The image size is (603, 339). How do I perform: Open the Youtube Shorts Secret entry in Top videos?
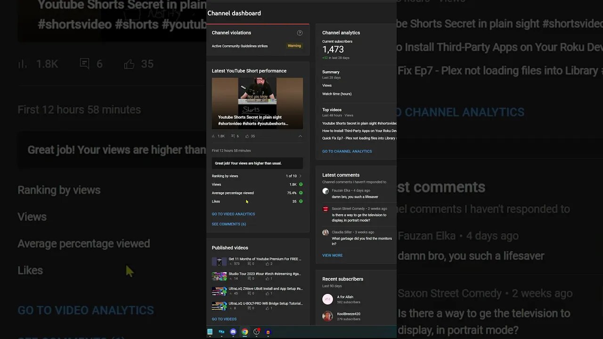click(359, 123)
